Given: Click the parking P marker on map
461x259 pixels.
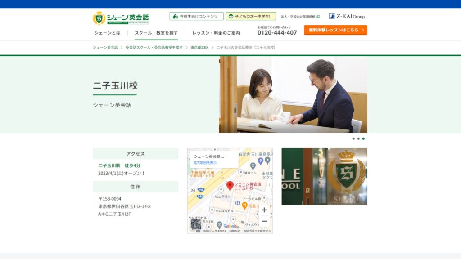Looking at the screenshot, I should pos(261,161).
